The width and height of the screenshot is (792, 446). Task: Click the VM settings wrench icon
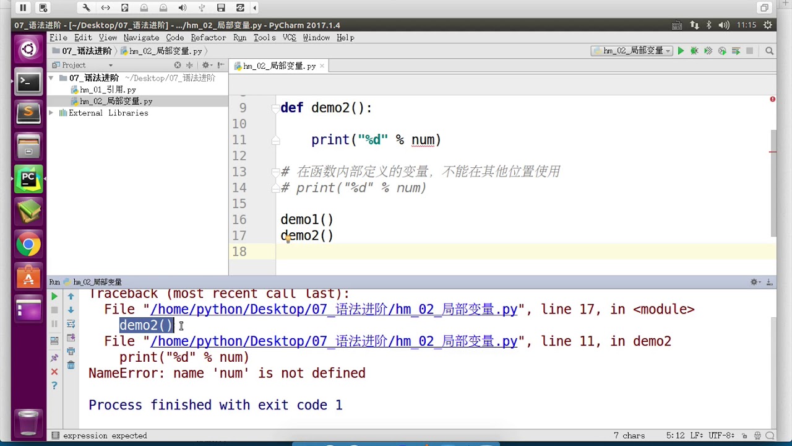coord(86,8)
